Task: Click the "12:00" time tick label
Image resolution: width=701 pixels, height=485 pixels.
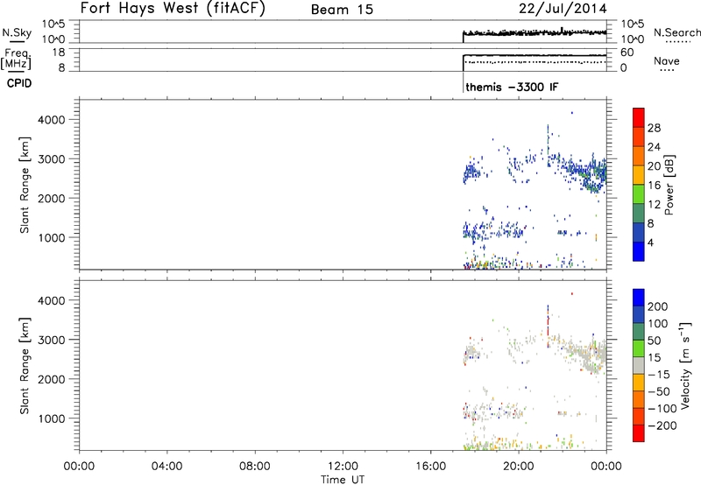Action: coord(343,467)
